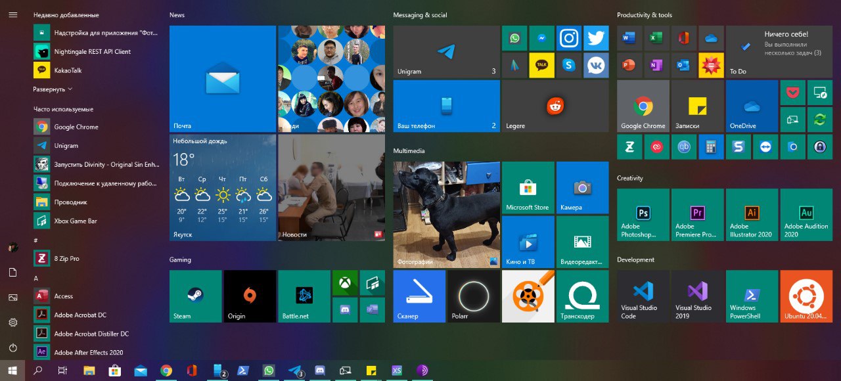Open the yellow KakaoTalk tile
The width and height of the screenshot is (841, 381).
click(x=541, y=65)
